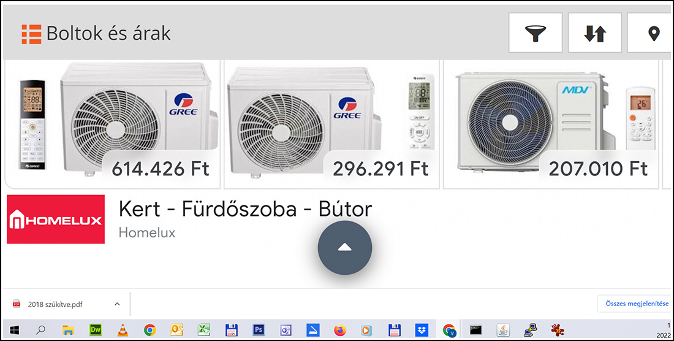Click the orange list icon beside Boltok és árak

[31, 34]
